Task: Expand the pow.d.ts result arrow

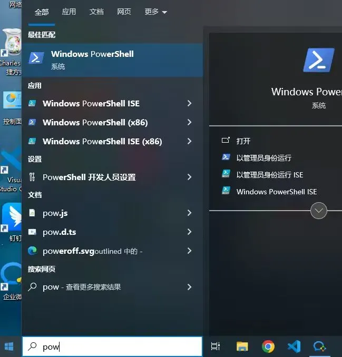Action: pyautogui.click(x=189, y=232)
